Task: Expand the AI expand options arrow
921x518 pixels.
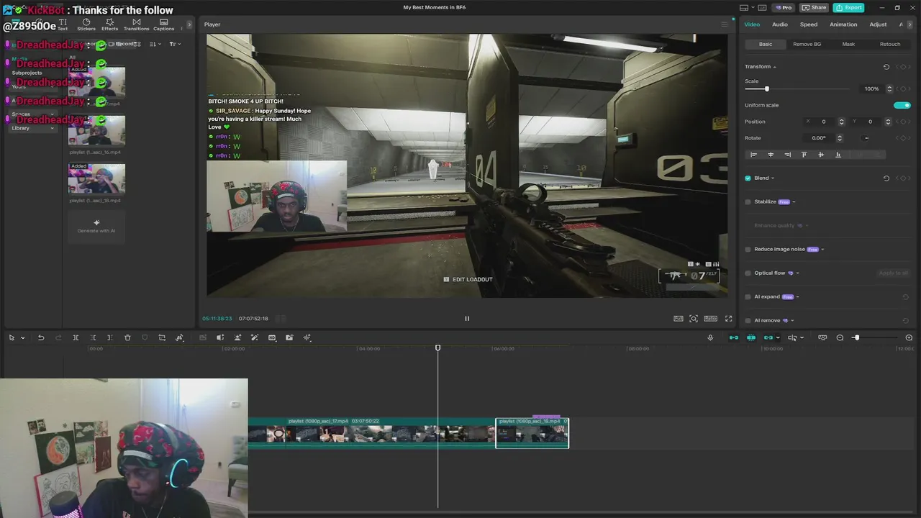Action: (x=797, y=297)
